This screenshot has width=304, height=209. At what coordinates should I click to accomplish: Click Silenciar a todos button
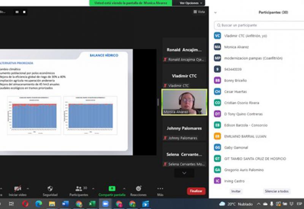click(x=276, y=191)
